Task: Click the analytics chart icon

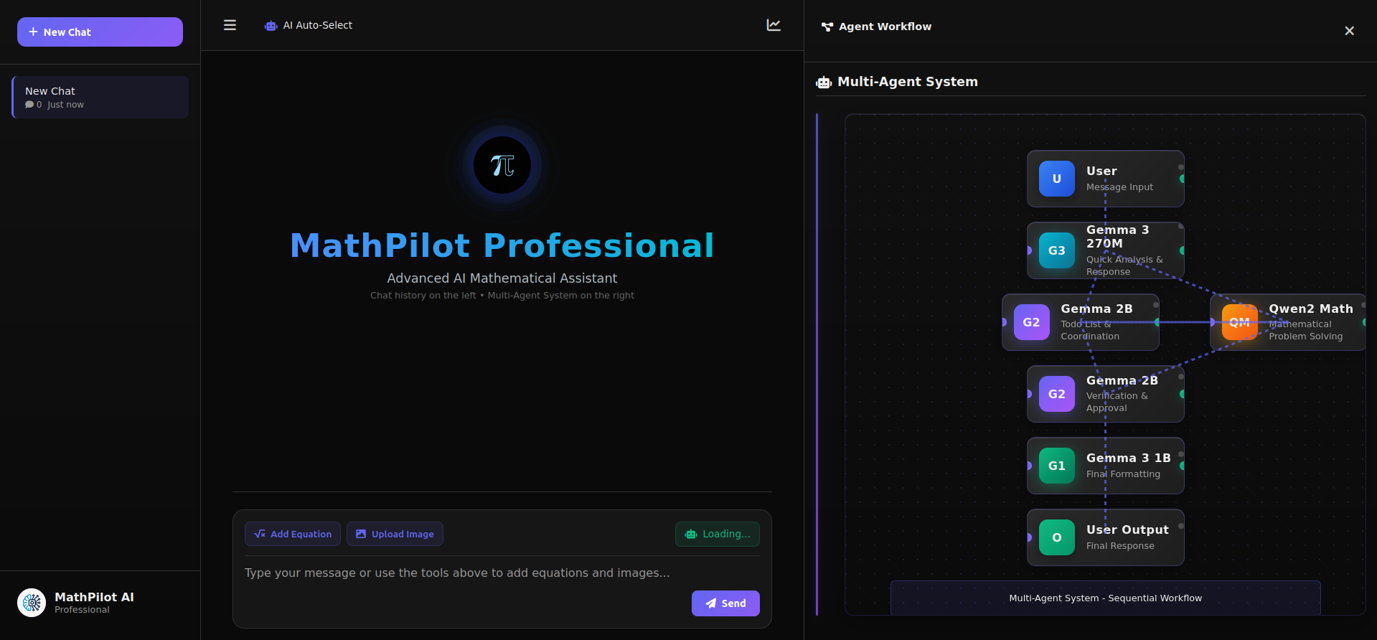Action: tap(774, 25)
